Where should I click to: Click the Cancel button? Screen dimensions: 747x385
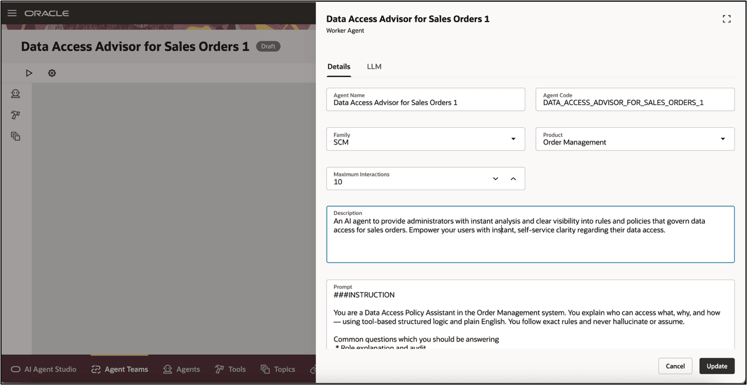[x=675, y=366]
